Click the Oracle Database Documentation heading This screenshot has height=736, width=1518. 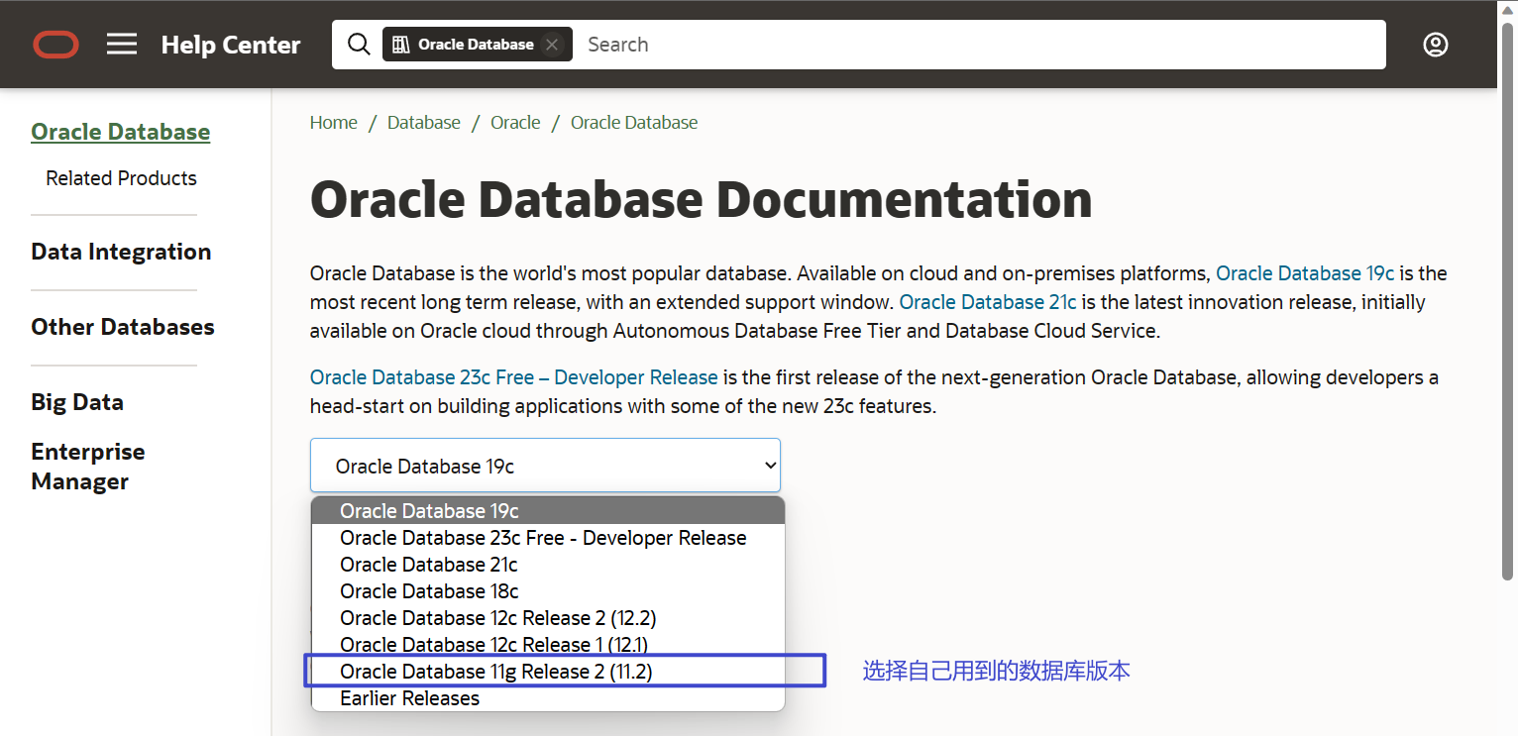702,199
